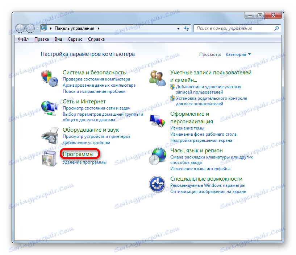Click the magnifier search icon
Viewport: 296px width, 255px height.
tap(276, 28)
